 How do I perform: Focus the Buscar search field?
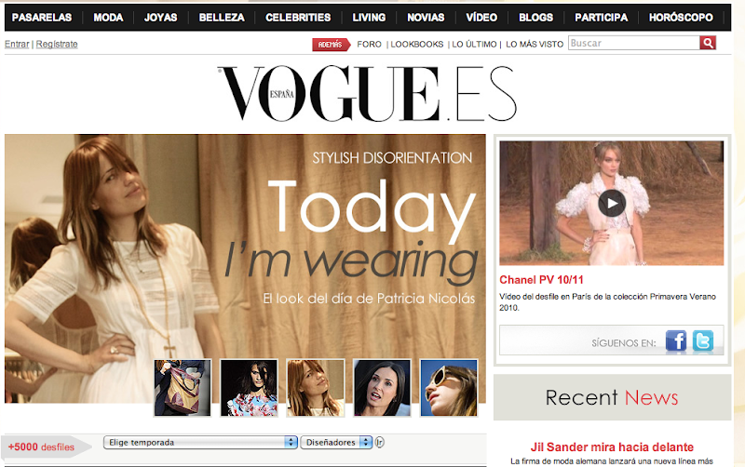click(634, 43)
